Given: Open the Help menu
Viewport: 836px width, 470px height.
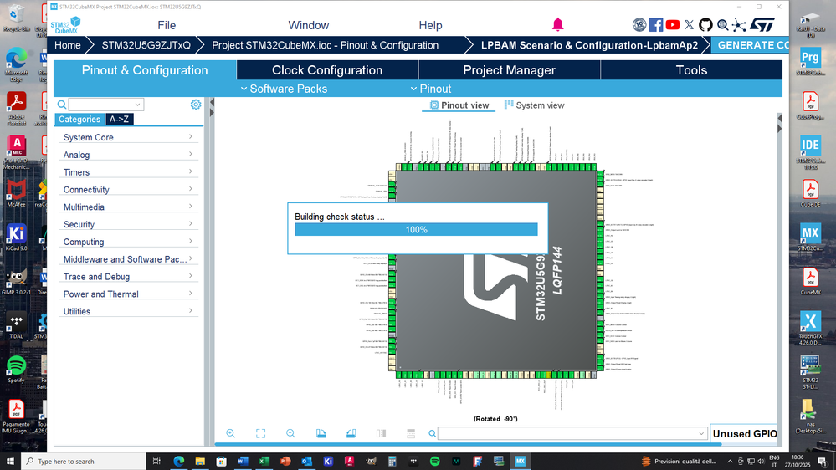Looking at the screenshot, I should click(x=430, y=25).
